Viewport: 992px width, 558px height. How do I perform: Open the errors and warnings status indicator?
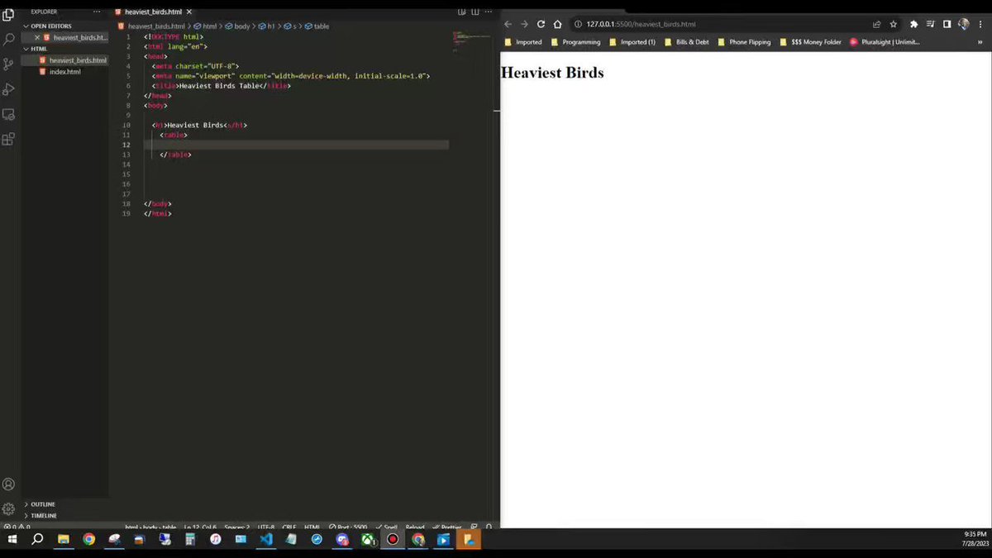point(17,527)
